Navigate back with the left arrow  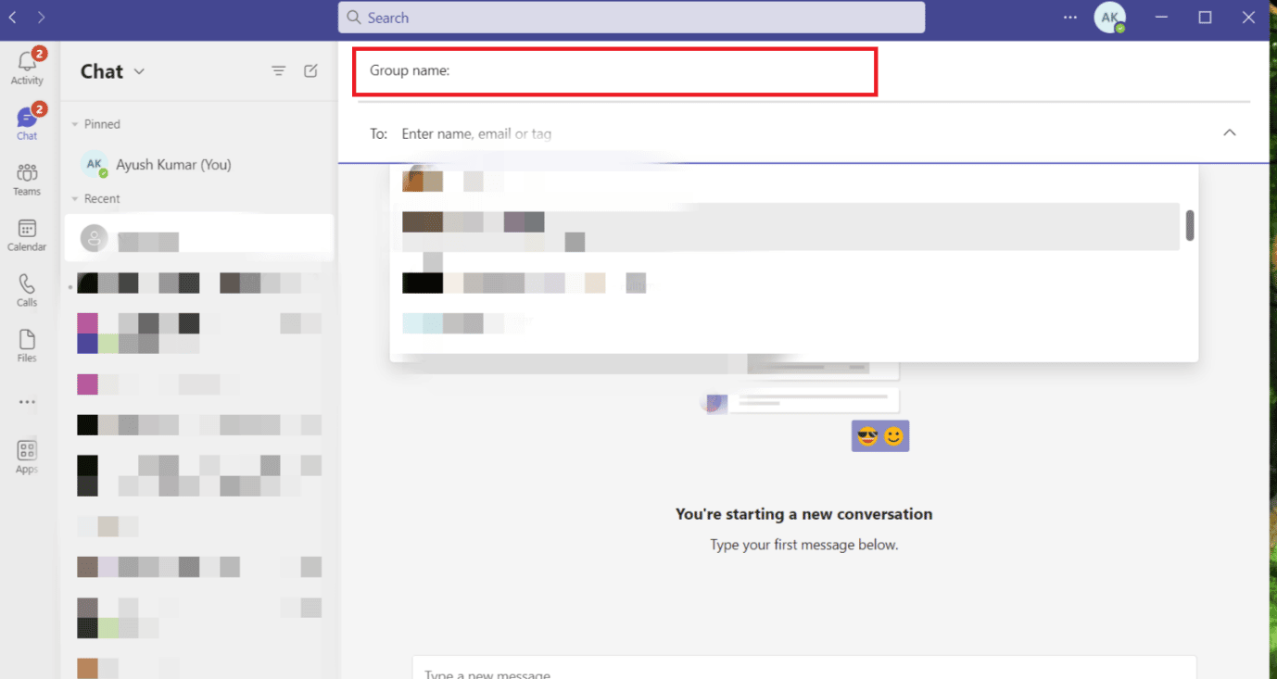point(13,18)
